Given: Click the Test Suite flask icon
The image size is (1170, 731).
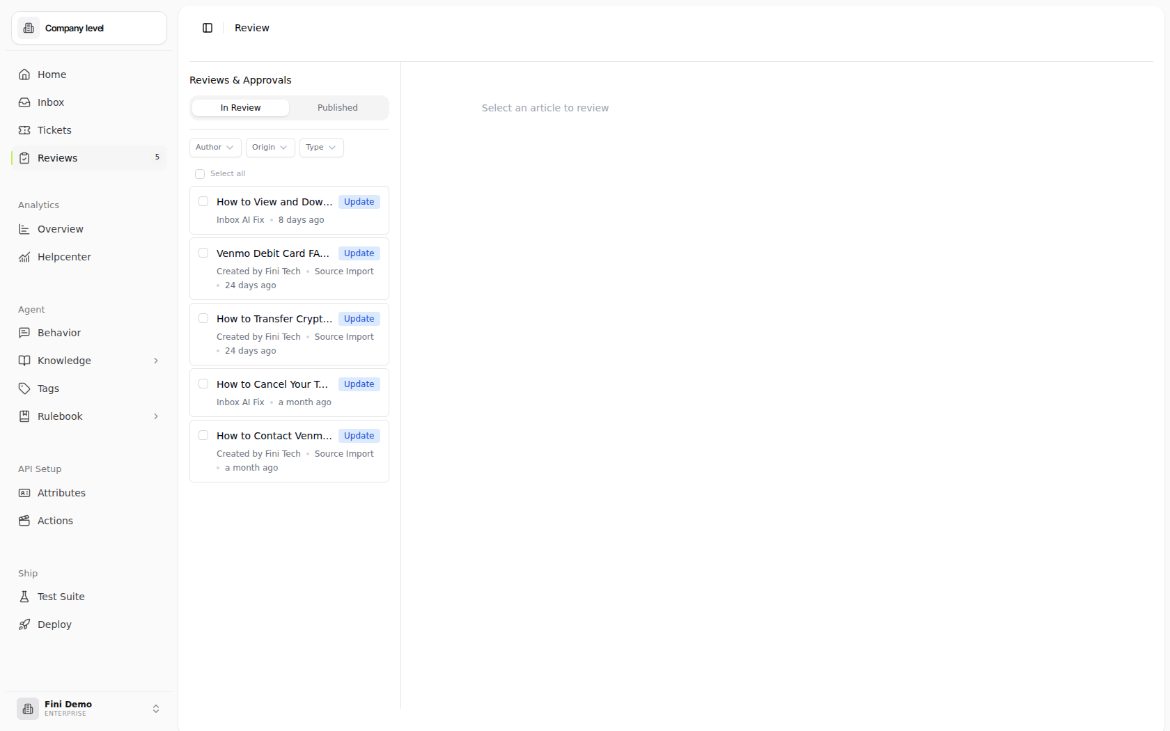Looking at the screenshot, I should 24,597.
